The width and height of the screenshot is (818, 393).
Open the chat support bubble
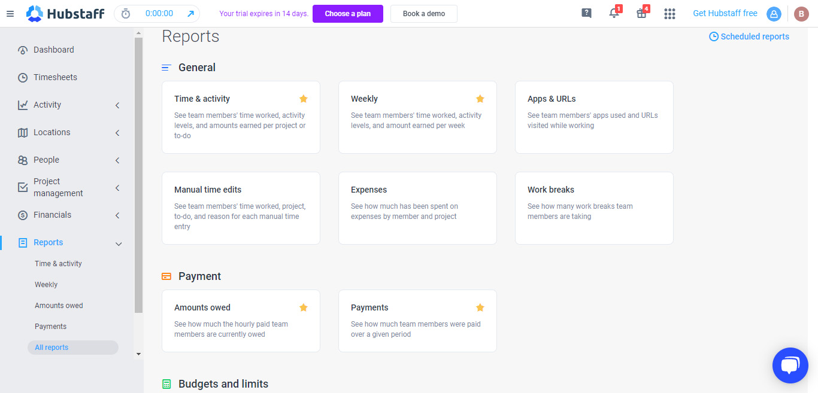click(790, 365)
